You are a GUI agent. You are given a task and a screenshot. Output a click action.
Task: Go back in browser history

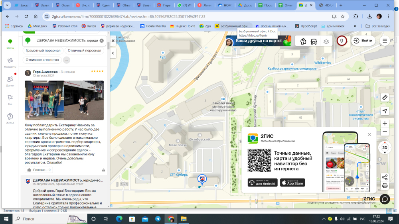click(x=8, y=16)
